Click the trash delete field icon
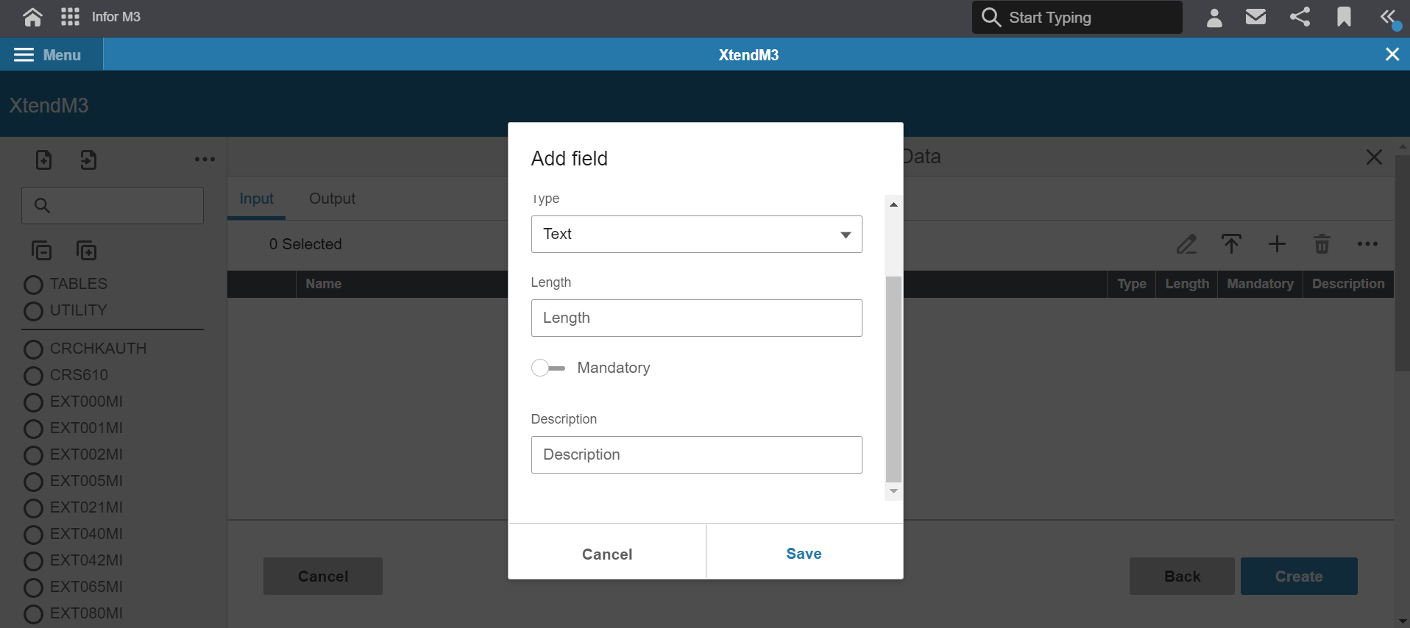Image resolution: width=1410 pixels, height=628 pixels. tap(1322, 244)
